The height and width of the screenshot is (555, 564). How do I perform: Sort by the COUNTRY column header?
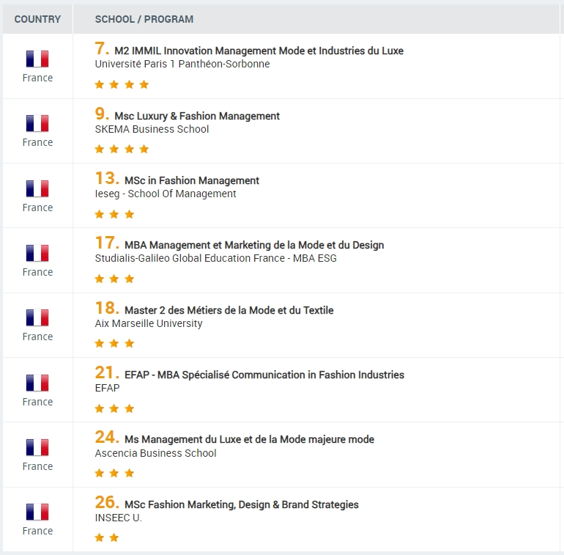(37, 19)
